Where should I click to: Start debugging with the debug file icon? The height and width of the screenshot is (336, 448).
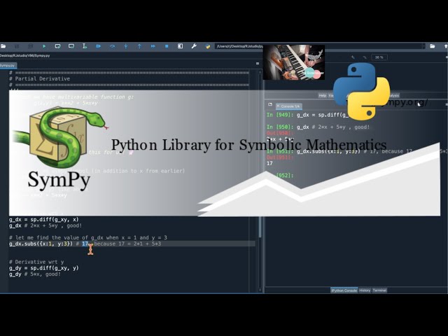click(x=98, y=46)
